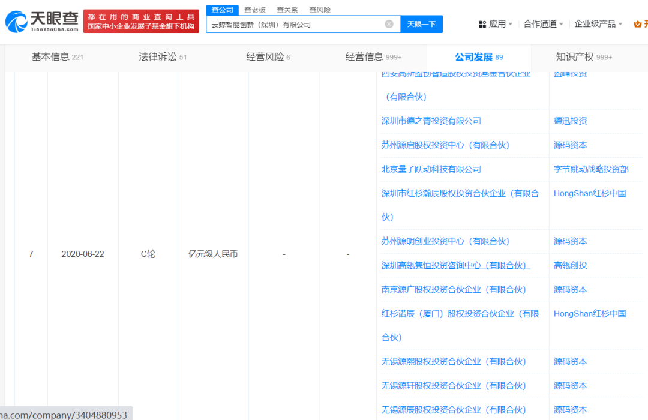Viewport: 648px width, 420px height.
Task: Open 红杉诺辰（厦门）股权投资合伙企业 link
Action: (460, 325)
